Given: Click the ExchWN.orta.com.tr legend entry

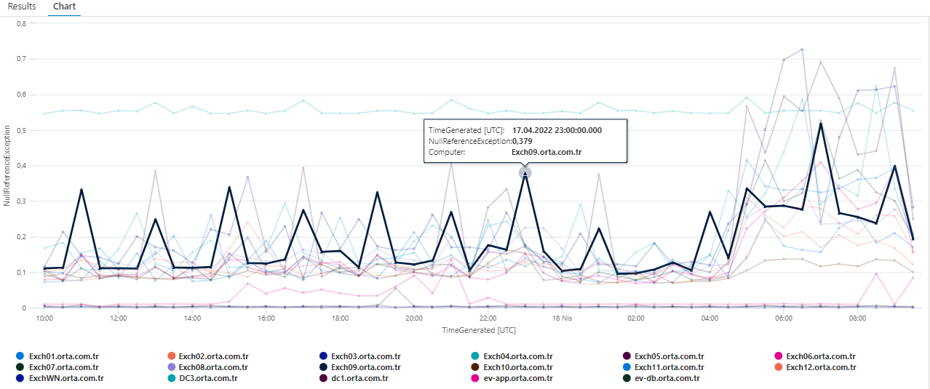Looking at the screenshot, I should 60,378.
